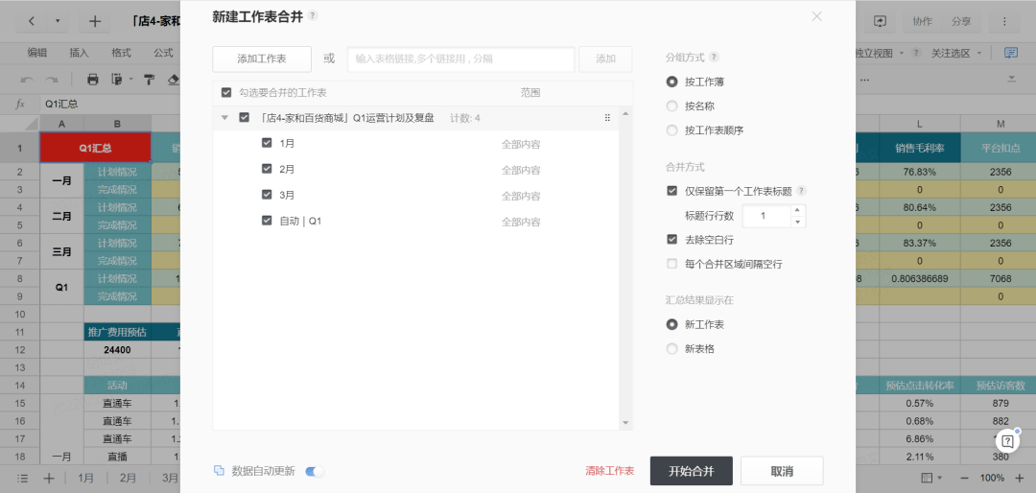Collapse the 店4-家和百货商城 workbook group
Viewport: 1036px width, 493px height.
(x=224, y=118)
